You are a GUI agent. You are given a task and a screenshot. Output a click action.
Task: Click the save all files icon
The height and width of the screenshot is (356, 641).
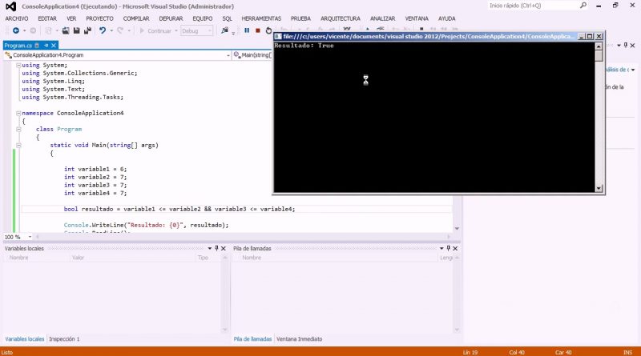[87, 30]
